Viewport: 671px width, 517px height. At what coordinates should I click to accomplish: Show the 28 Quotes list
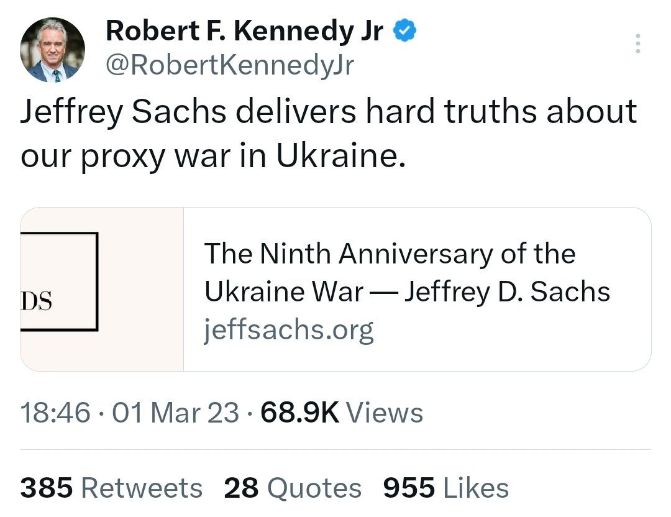click(x=293, y=488)
